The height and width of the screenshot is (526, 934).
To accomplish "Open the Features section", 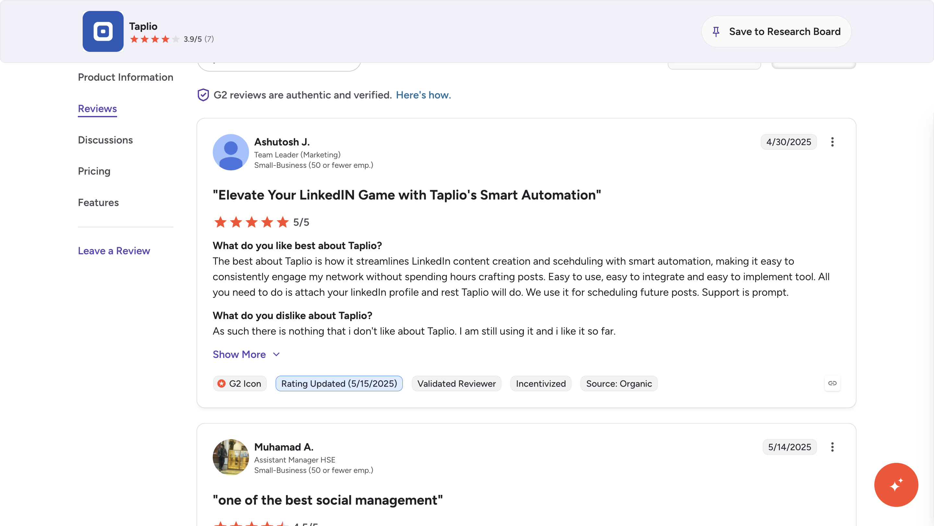I will pyautogui.click(x=98, y=203).
